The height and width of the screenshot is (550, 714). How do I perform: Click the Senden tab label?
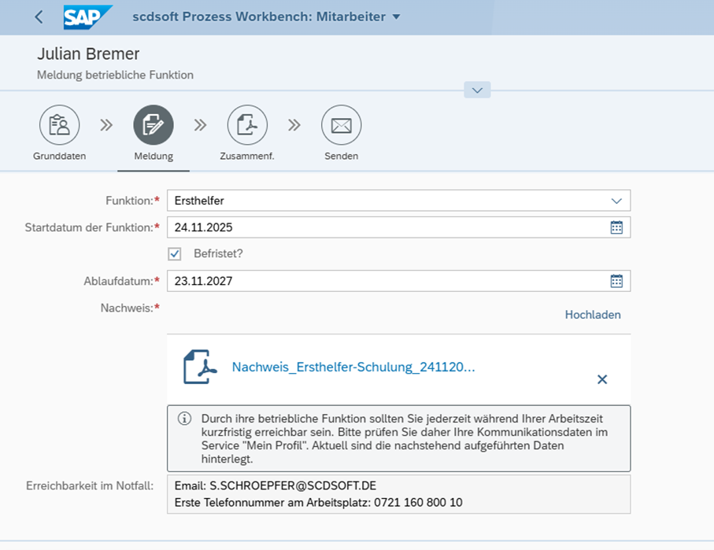click(x=341, y=156)
